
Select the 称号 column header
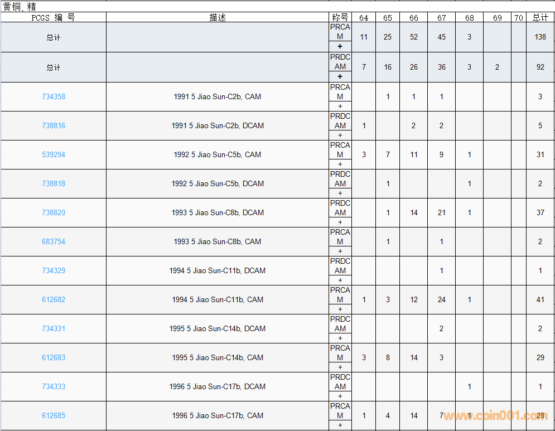(x=340, y=17)
